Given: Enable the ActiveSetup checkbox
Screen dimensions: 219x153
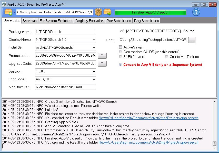Looking at the screenshot, I should click(120, 47).
